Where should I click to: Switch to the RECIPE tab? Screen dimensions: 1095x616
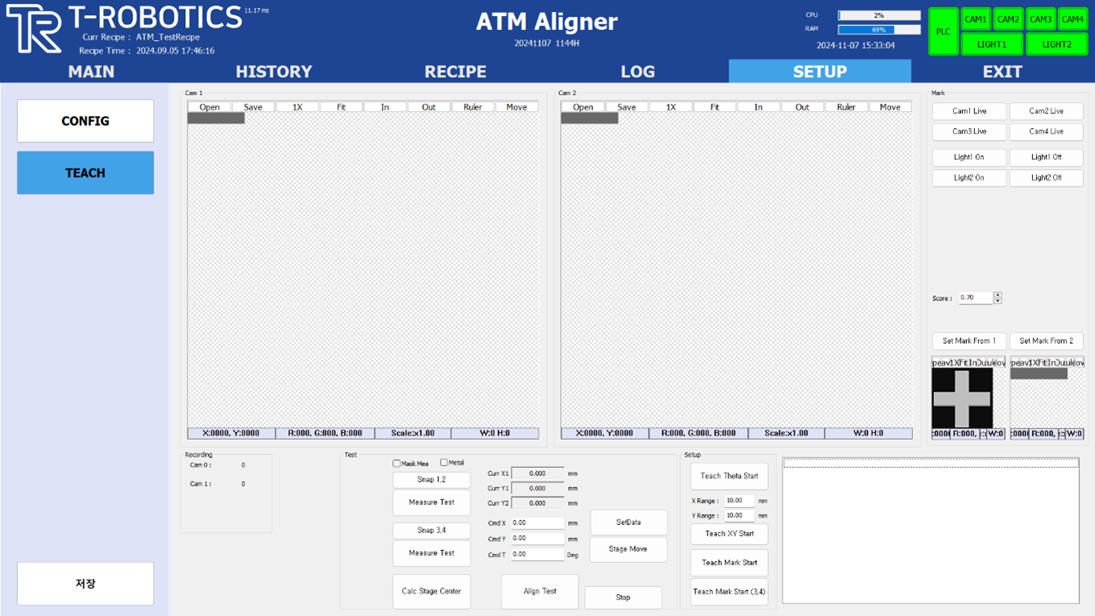455,72
